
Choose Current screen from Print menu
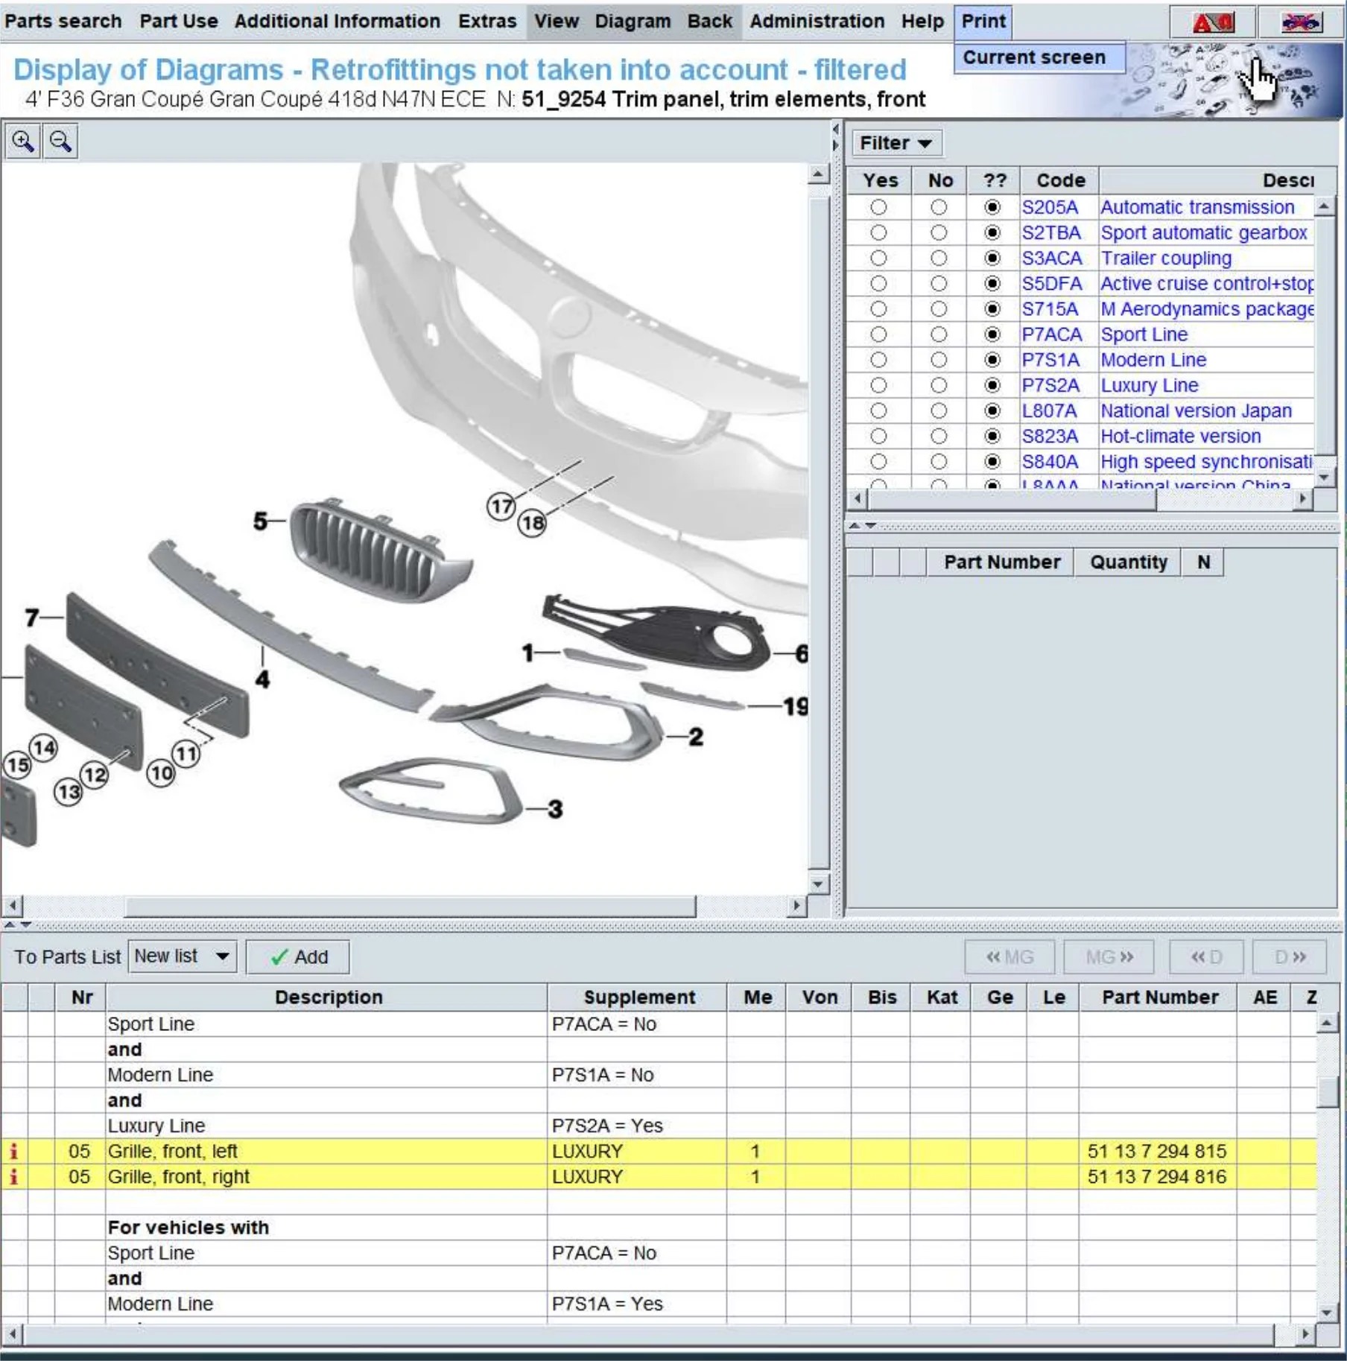[1033, 57]
